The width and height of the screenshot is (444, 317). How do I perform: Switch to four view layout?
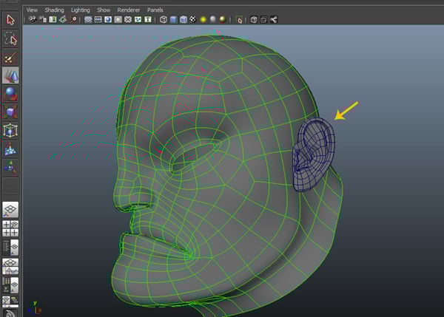click(x=10, y=228)
